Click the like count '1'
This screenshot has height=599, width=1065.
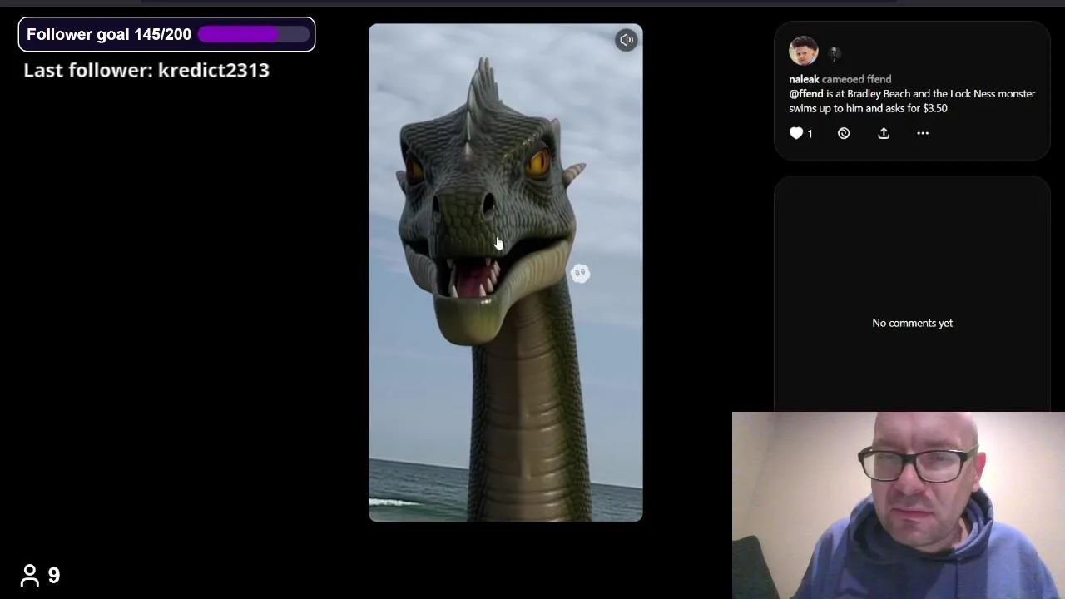click(x=810, y=133)
